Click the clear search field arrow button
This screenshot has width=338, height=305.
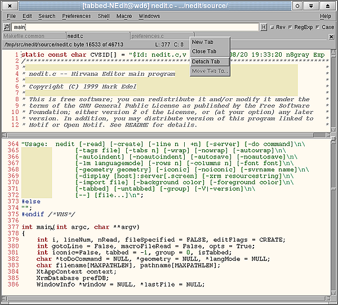pyautogui.click(x=264, y=27)
